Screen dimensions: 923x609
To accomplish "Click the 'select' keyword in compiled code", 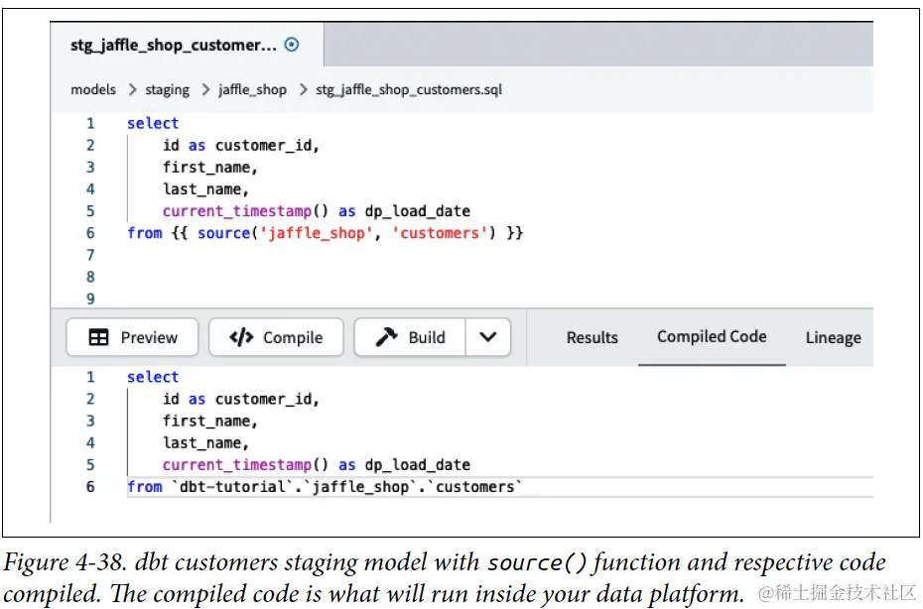I will 153,377.
